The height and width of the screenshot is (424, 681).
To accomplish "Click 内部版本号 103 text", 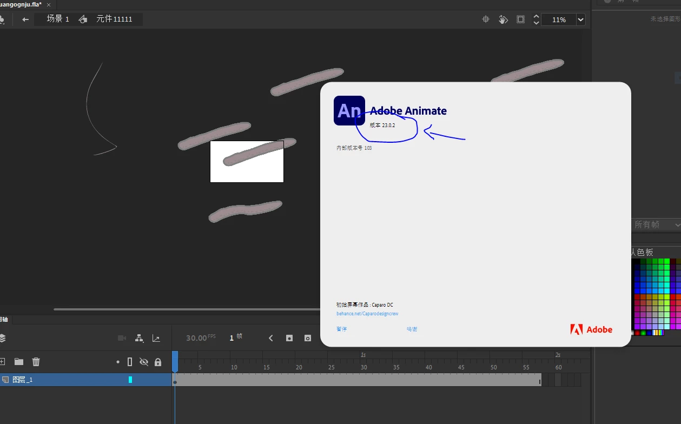I will (x=354, y=148).
